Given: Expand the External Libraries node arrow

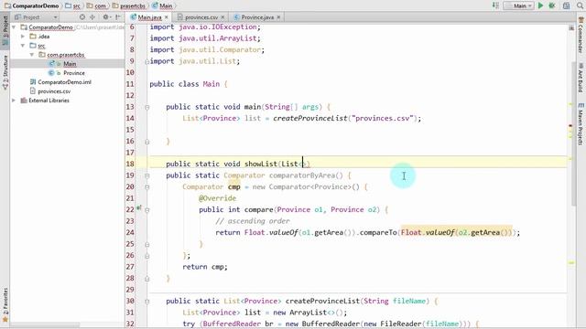Looking at the screenshot, I should (x=14, y=101).
